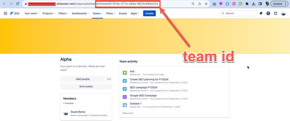Open Create SEO planning for FY2024

149,79
